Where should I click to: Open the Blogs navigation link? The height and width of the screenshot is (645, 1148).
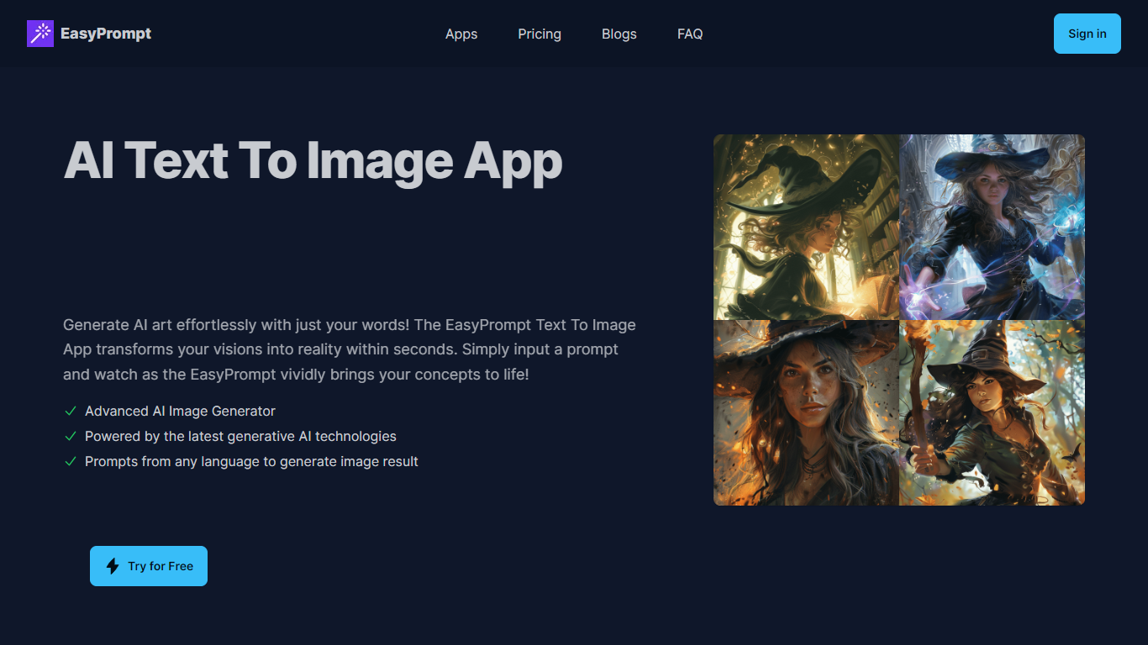[619, 34]
